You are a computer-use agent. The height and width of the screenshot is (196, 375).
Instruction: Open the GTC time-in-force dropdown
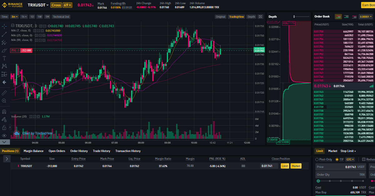coord(350,159)
